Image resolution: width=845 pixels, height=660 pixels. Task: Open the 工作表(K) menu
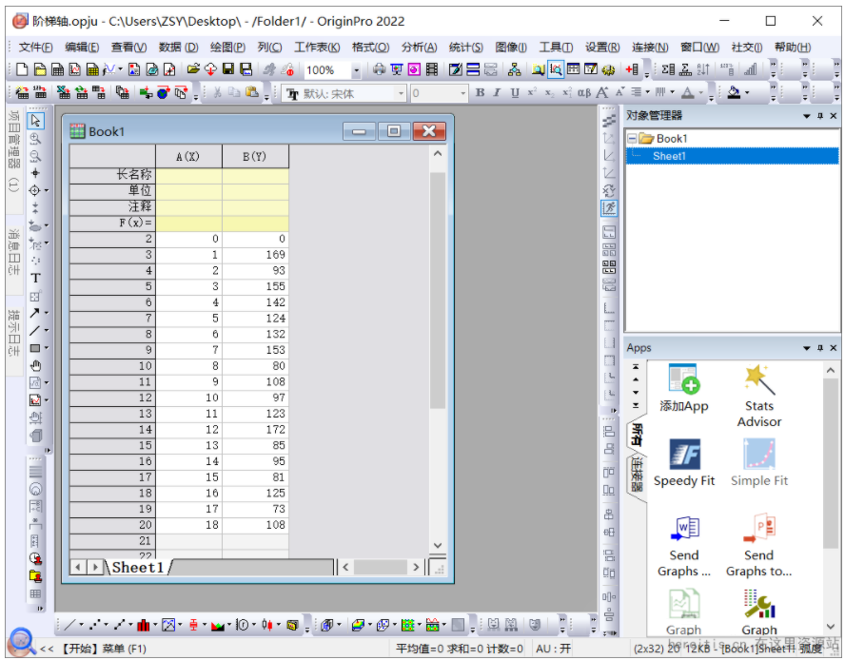(x=317, y=48)
